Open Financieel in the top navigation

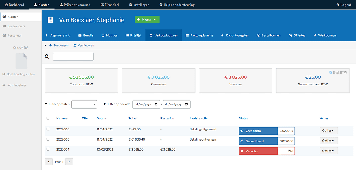109,5
